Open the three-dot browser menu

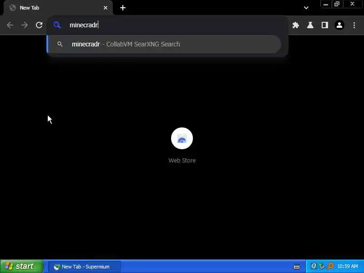pyautogui.click(x=354, y=25)
